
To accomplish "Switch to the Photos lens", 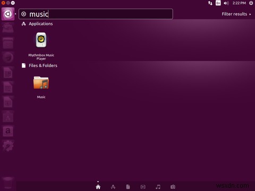I will [x=173, y=187].
